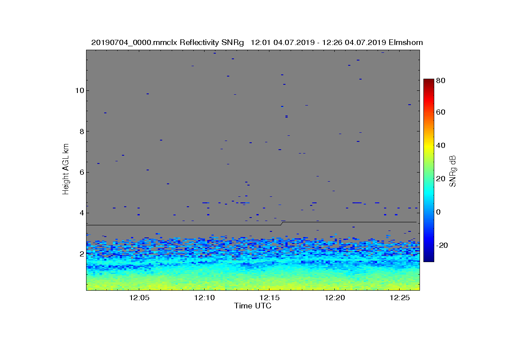The width and height of the screenshot is (519, 346).
Task: Click the height tick label 6
Action: [81, 172]
